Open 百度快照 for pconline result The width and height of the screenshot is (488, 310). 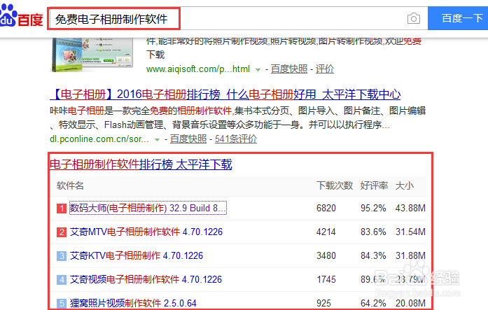188,139
